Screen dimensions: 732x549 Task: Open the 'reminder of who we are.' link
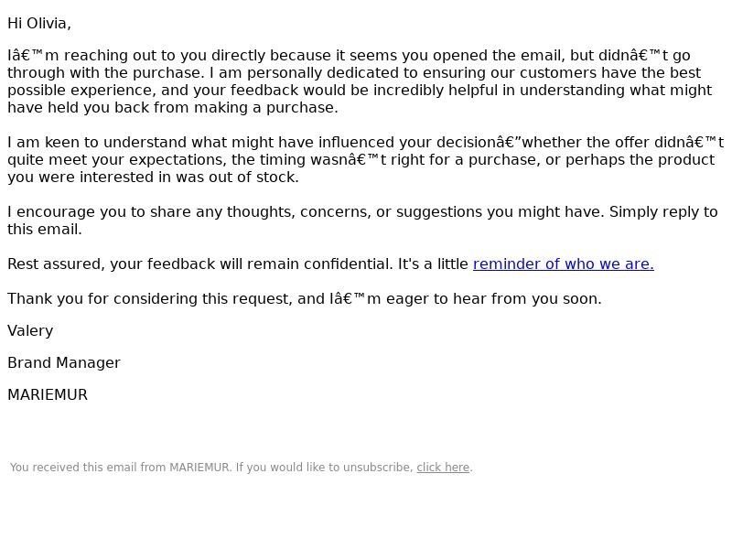pyautogui.click(x=563, y=264)
